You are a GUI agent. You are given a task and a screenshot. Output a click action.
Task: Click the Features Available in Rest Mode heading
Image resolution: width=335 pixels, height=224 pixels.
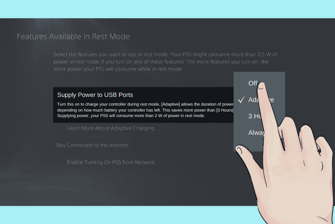tap(73, 37)
